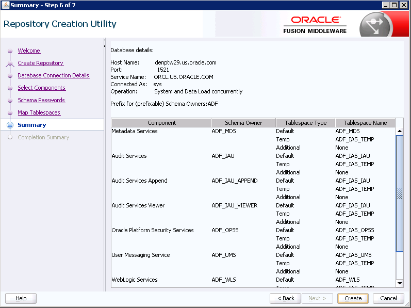Collapse the navigation pane with the splitter arrow
Image resolution: width=411 pixels, height=308 pixels.
[x=105, y=40]
